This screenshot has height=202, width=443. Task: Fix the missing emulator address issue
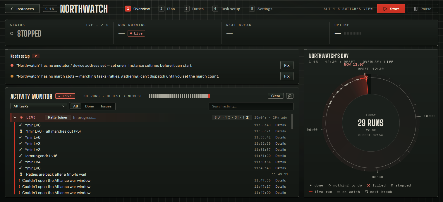(x=287, y=65)
